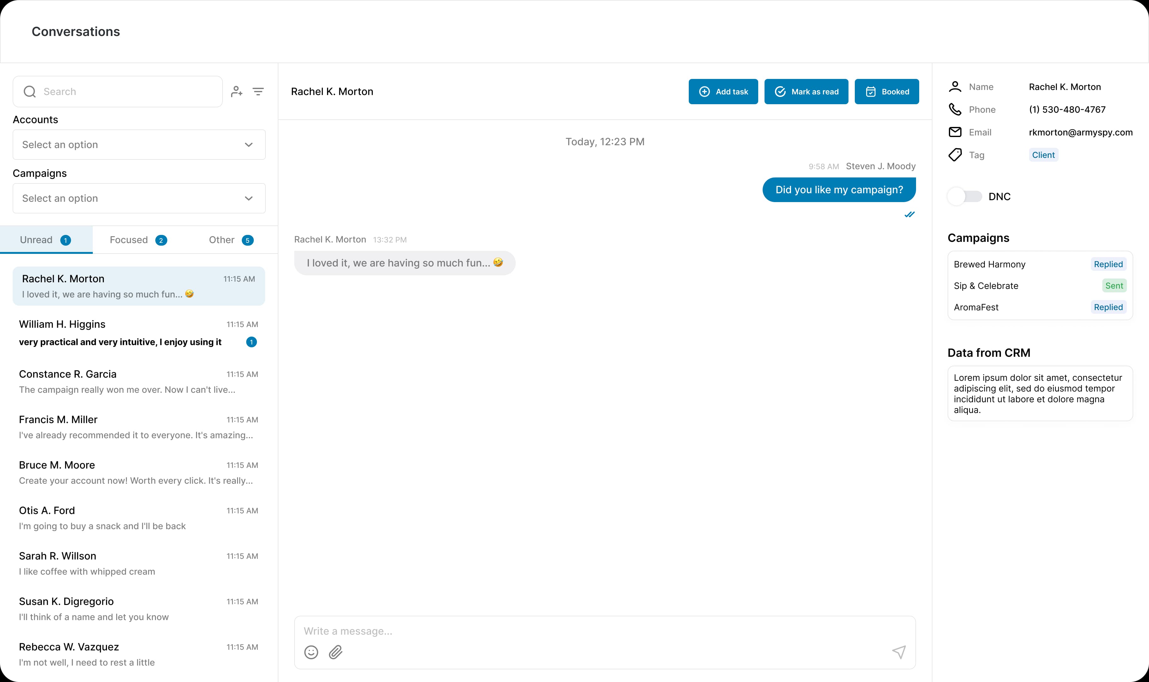The width and height of the screenshot is (1149, 682).
Task: Click the read receipt double-check mark
Action: (x=910, y=215)
